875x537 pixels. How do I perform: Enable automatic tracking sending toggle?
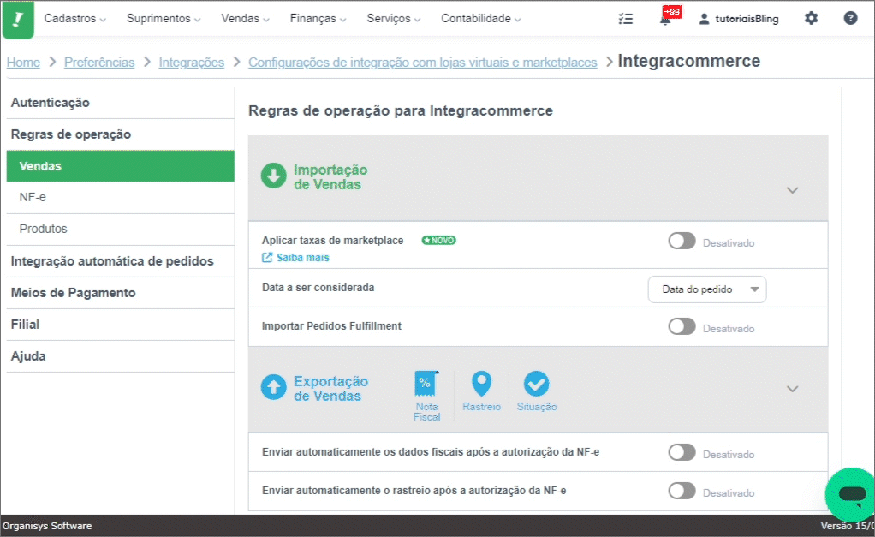tap(682, 492)
